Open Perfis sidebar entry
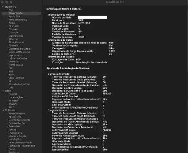 pos(12,149)
